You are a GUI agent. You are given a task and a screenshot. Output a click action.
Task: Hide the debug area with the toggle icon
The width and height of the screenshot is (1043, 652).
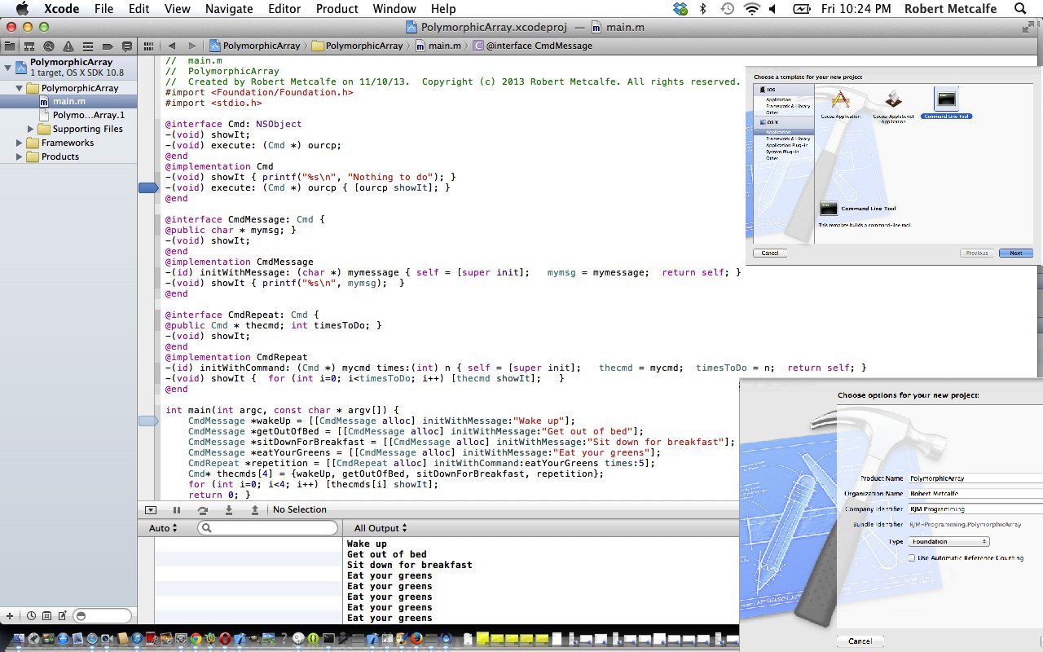pos(151,510)
